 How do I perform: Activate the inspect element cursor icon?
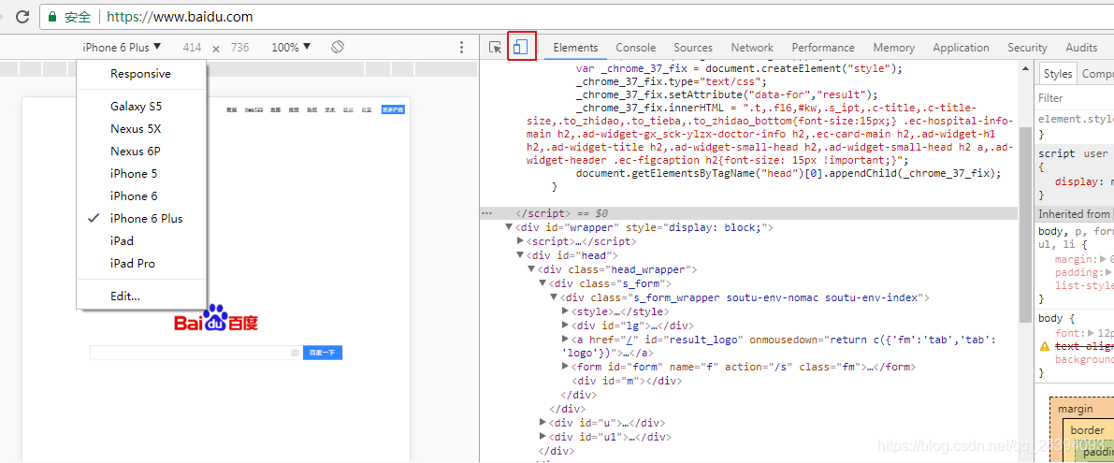[x=495, y=48]
